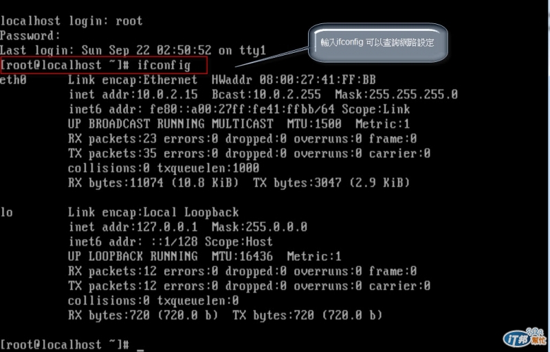
Task: Click the iT邦幫忙 watermark logo
Action: [525, 337]
